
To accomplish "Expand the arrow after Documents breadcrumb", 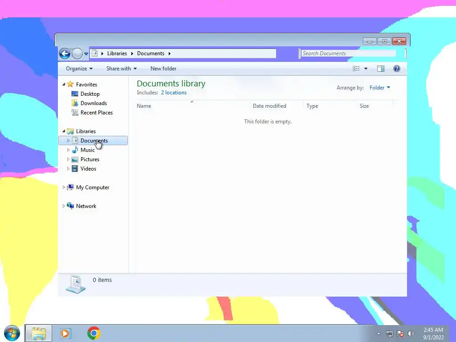I will [169, 53].
